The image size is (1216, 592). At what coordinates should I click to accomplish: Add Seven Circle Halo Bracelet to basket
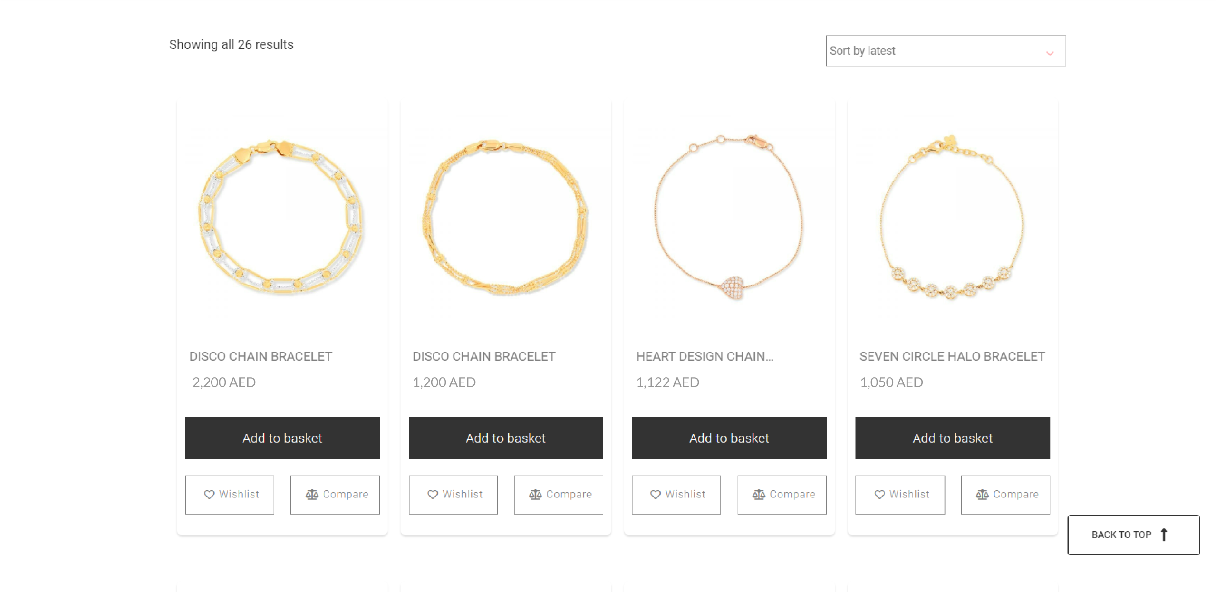(953, 438)
